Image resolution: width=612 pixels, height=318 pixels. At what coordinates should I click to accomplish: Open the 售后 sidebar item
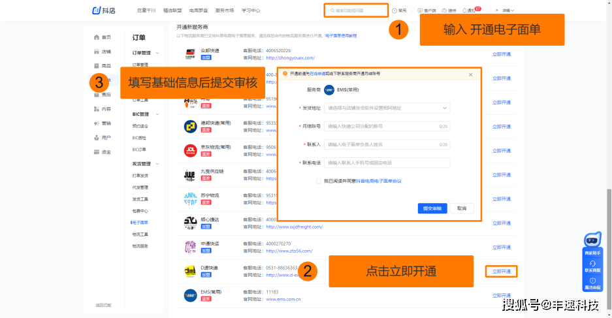(103, 95)
